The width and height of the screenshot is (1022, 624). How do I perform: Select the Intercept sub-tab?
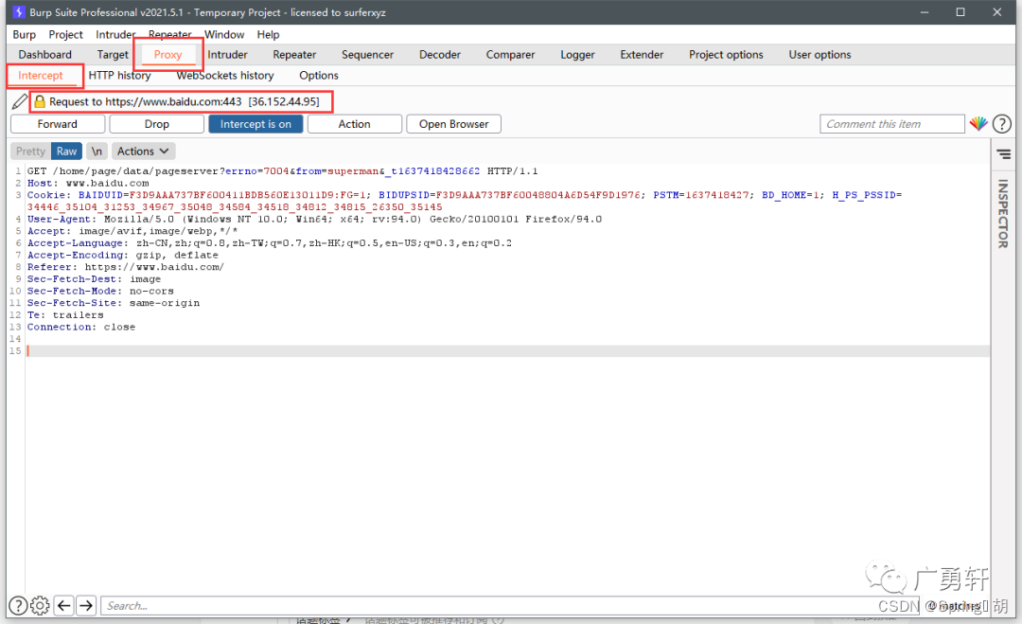tap(41, 76)
